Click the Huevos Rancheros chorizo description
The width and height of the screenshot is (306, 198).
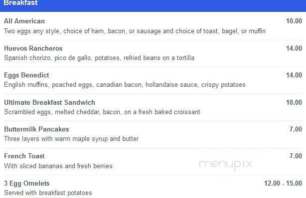pos(99,58)
